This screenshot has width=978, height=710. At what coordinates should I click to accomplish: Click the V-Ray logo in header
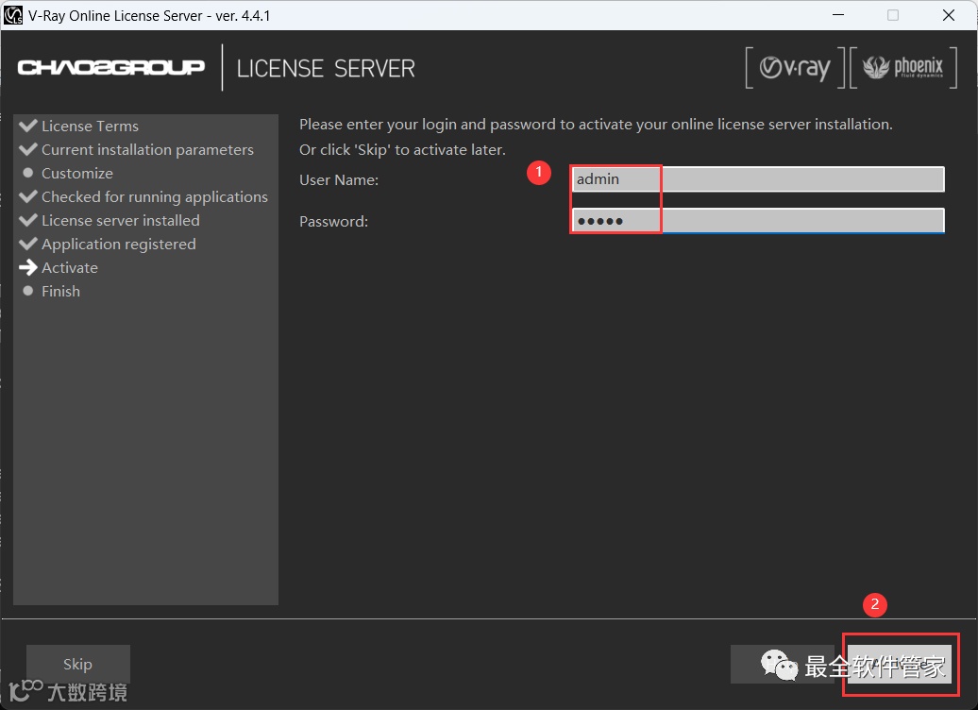pyautogui.click(x=795, y=67)
